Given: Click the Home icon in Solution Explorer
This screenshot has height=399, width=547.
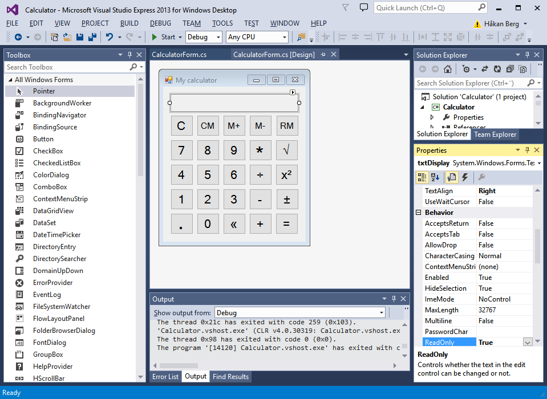Looking at the screenshot, I should (448, 69).
